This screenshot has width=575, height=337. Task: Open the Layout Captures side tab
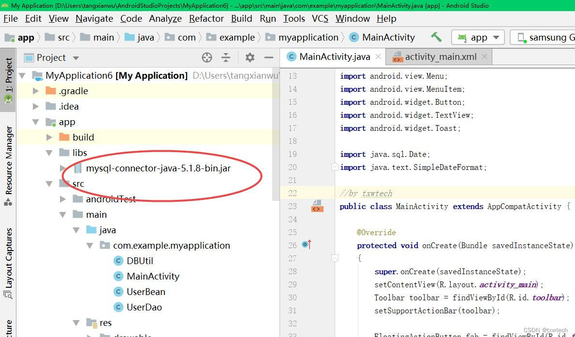(8, 263)
